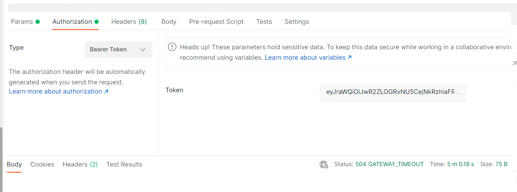Select the response Body tab at bottom

pyautogui.click(x=14, y=164)
